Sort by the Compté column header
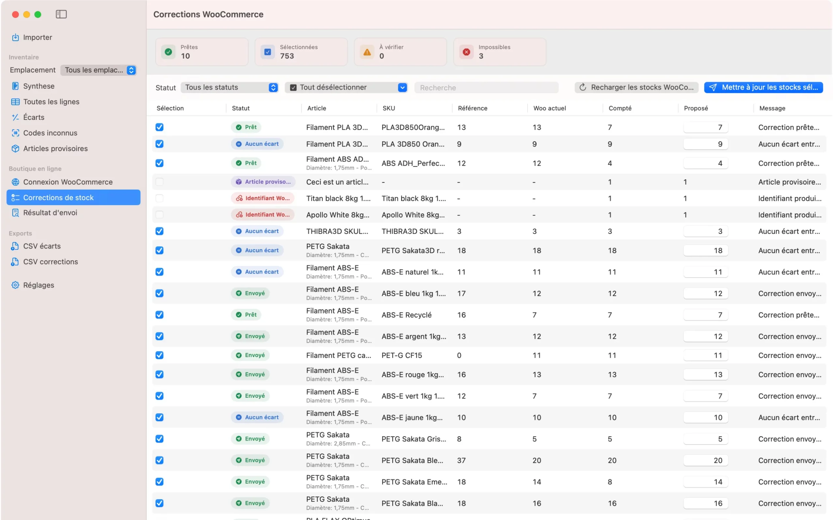 click(x=620, y=108)
